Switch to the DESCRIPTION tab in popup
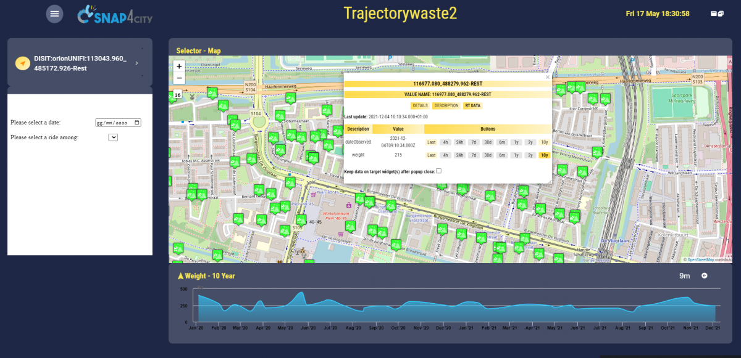 click(446, 105)
